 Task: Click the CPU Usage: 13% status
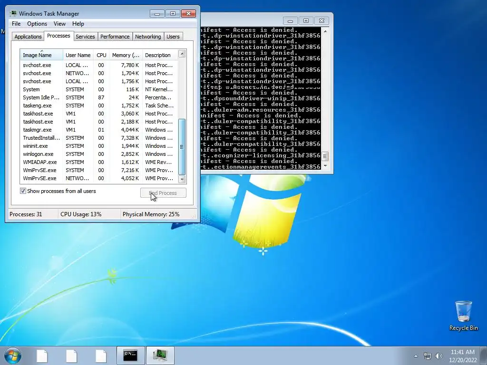(81, 214)
